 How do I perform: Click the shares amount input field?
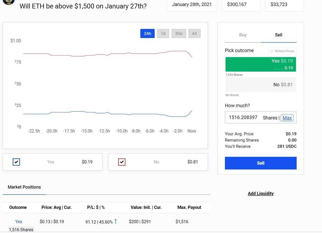244,118
